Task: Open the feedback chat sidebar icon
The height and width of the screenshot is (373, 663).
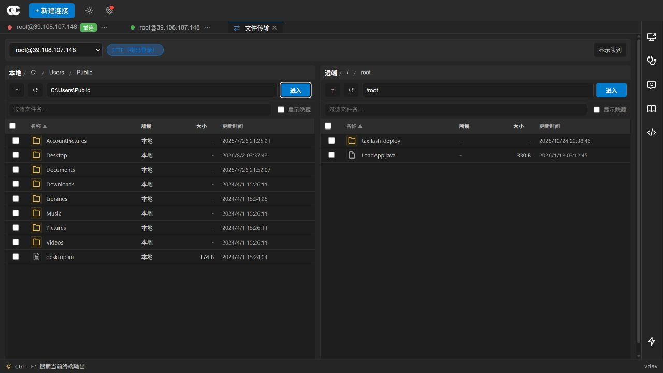Action: tap(652, 85)
